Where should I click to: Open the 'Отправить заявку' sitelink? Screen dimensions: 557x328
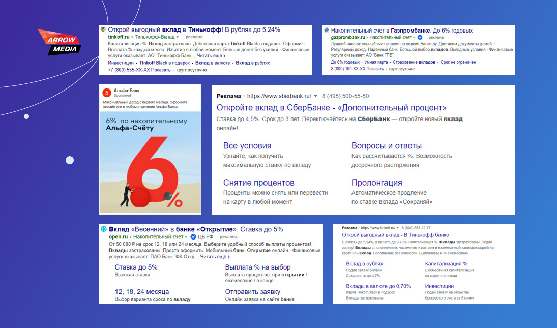pyautogui.click(x=253, y=292)
